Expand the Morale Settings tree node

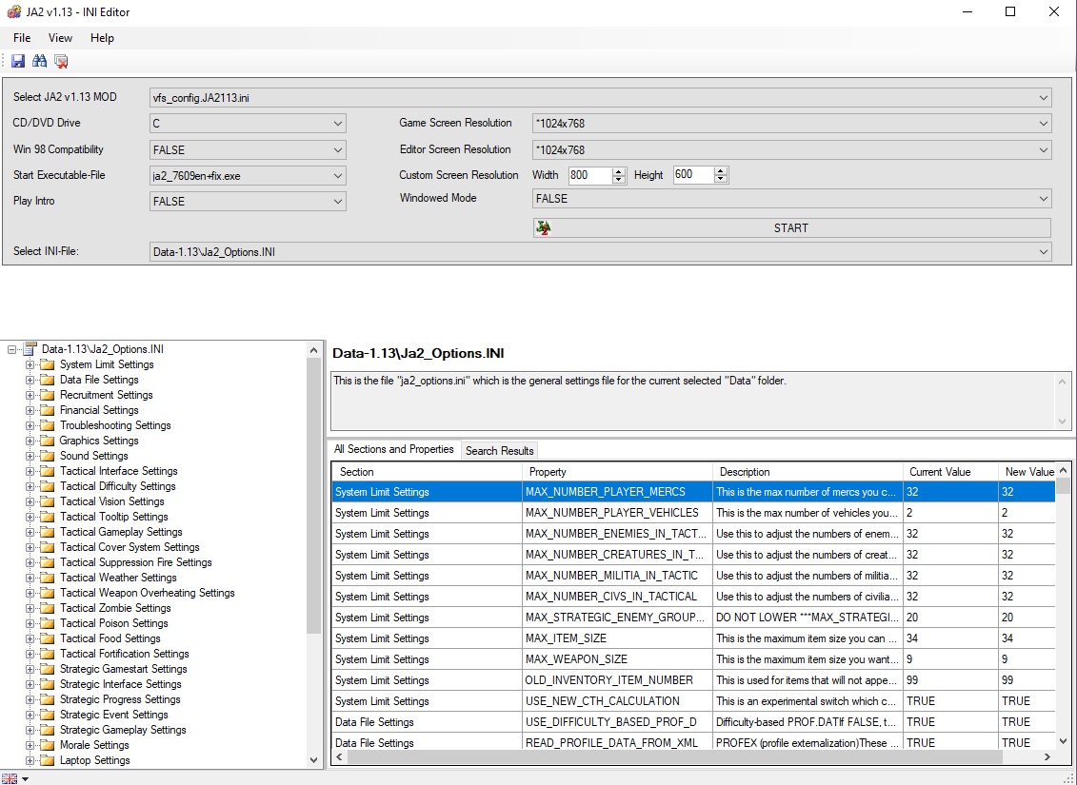click(30, 745)
